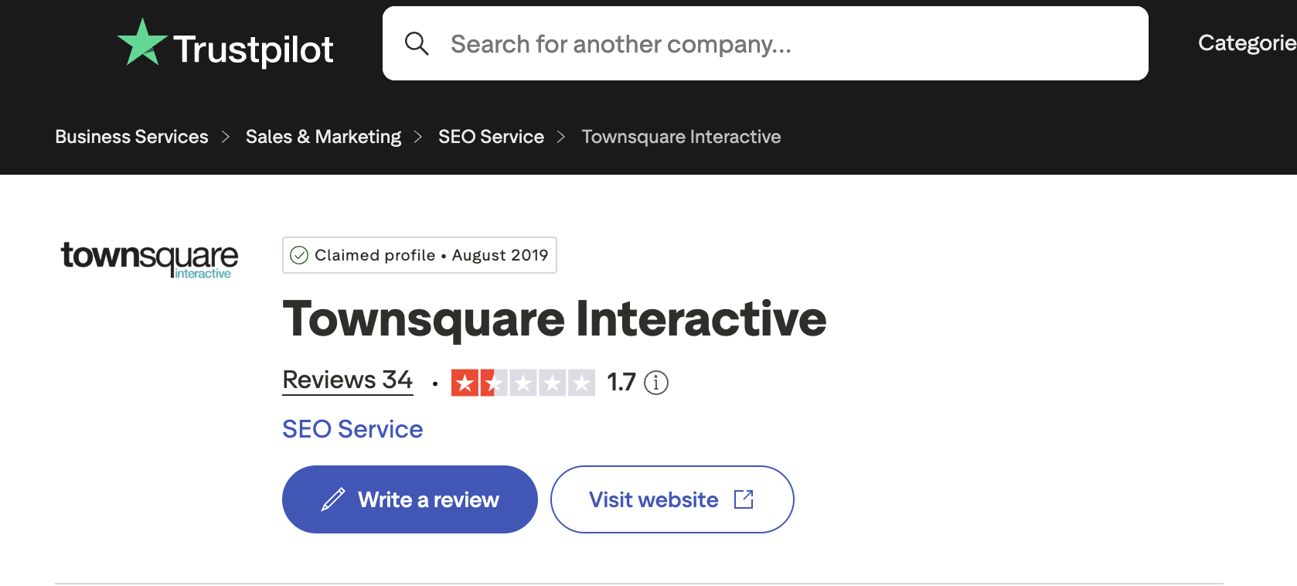Click the star rating graphic
Screen dimensions: 1297x586
click(523, 382)
